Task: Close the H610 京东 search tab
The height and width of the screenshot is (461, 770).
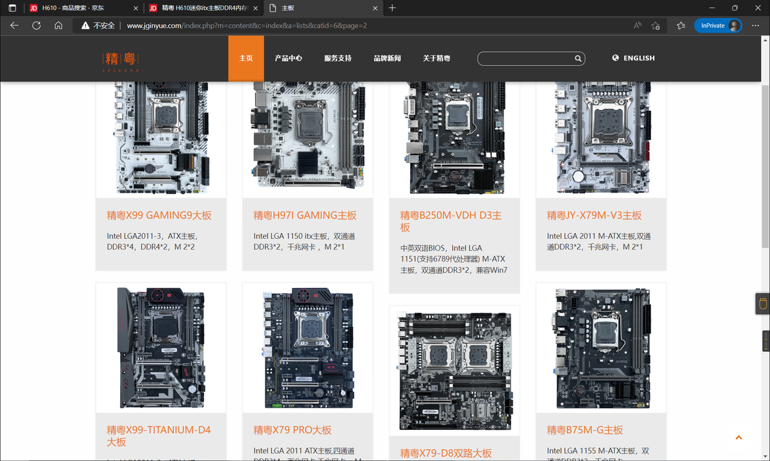Action: pyautogui.click(x=136, y=8)
